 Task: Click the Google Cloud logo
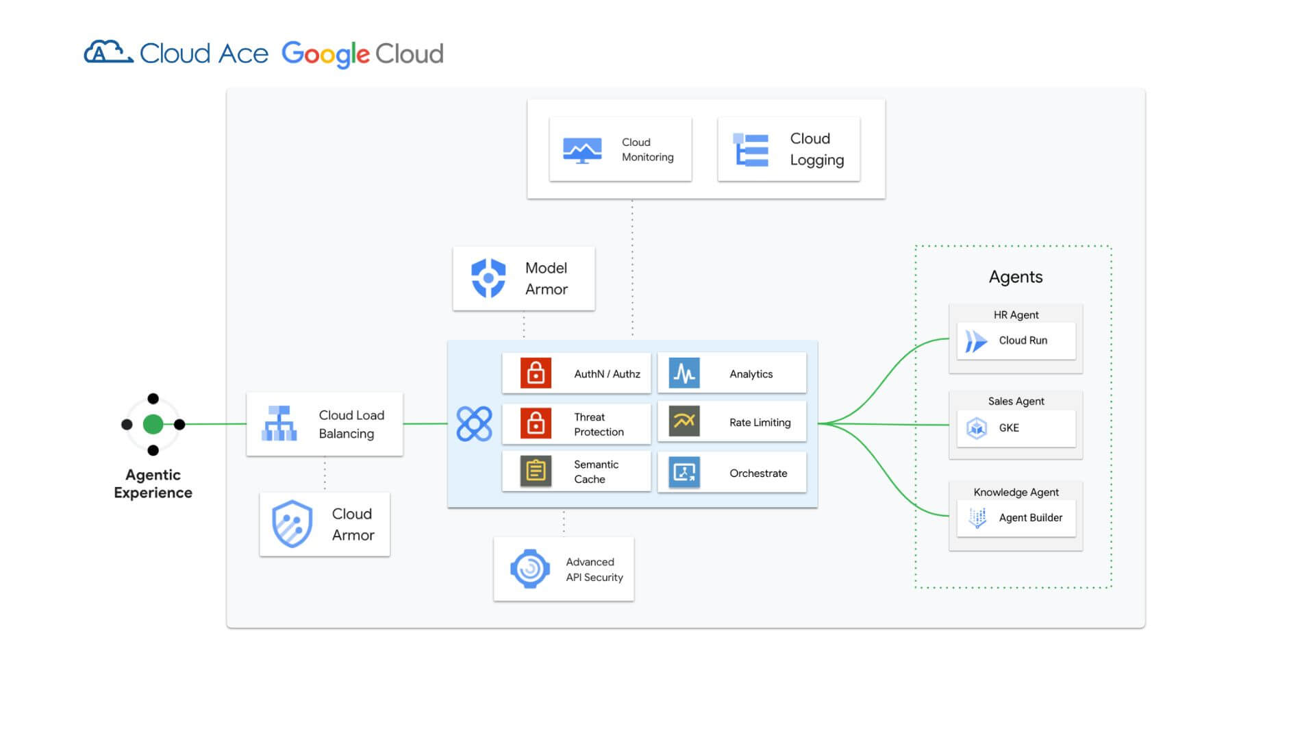tap(362, 53)
